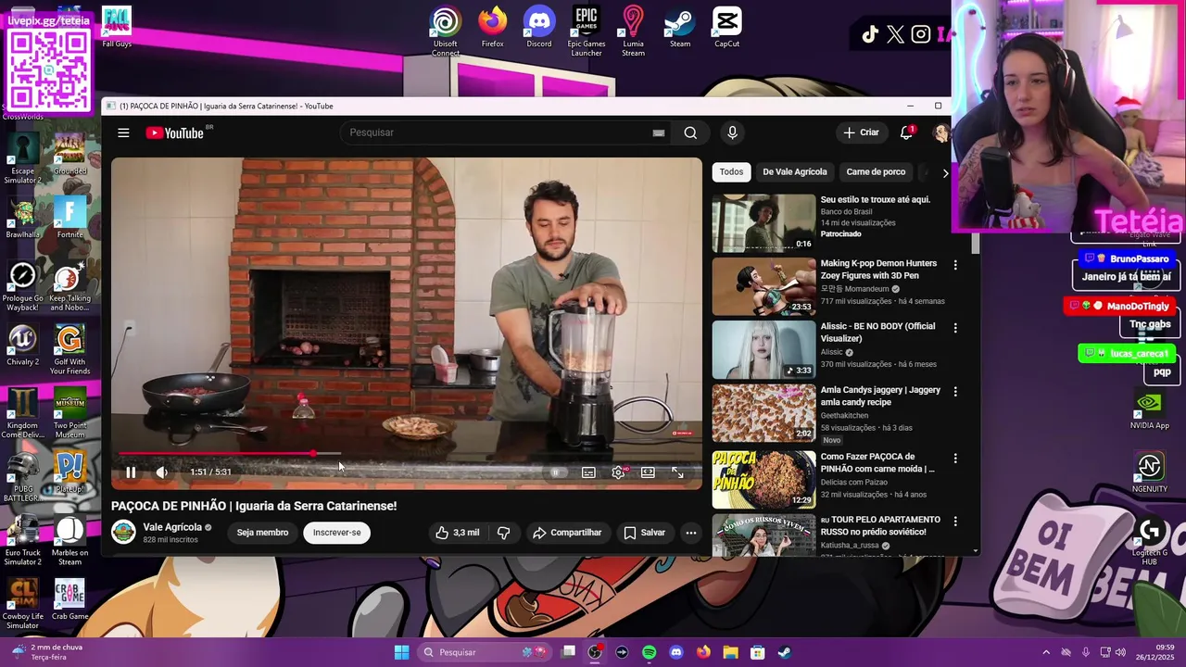Image resolution: width=1186 pixels, height=667 pixels.
Task: Open CapCut desktop shortcut
Action: 727,27
